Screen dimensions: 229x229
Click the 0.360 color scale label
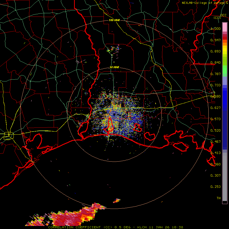(216, 164)
